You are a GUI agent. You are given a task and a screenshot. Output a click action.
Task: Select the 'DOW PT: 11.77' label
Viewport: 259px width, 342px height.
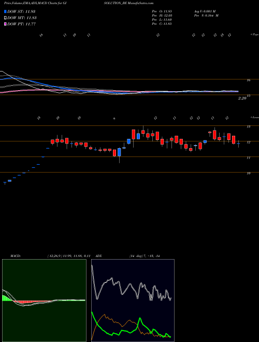[21, 24]
